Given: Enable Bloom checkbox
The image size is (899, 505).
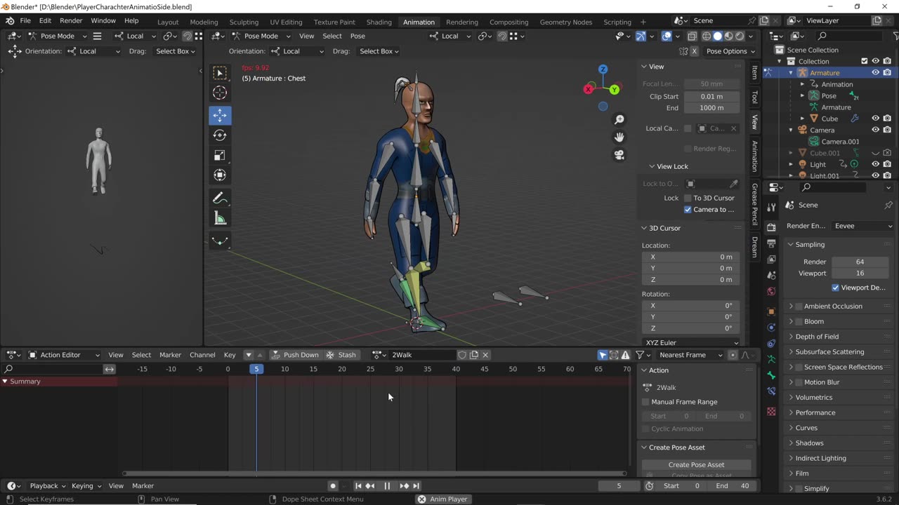Looking at the screenshot, I should tap(799, 321).
